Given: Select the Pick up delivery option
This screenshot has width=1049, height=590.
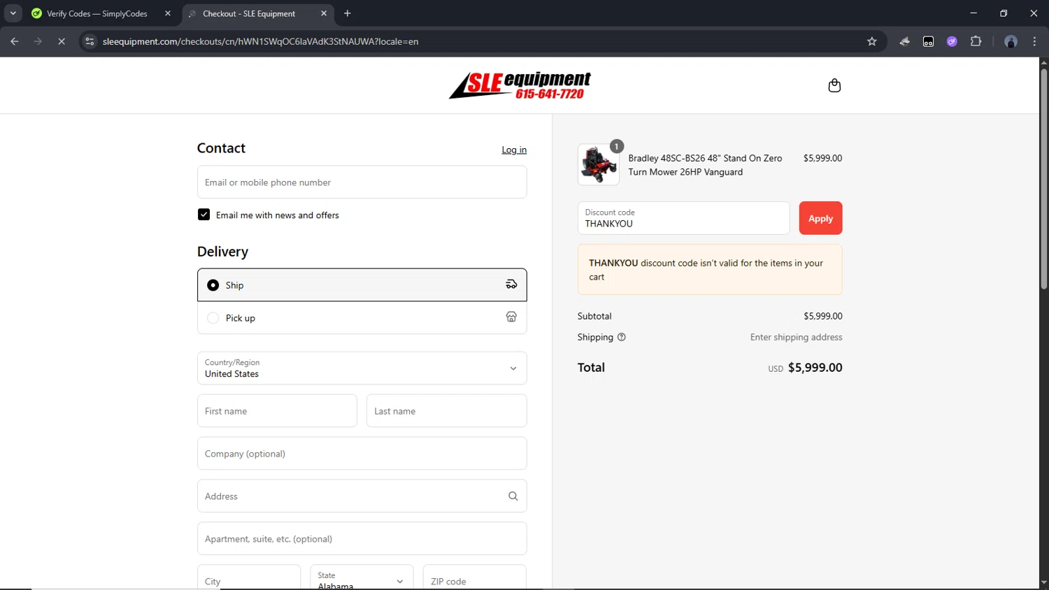Looking at the screenshot, I should point(362,318).
